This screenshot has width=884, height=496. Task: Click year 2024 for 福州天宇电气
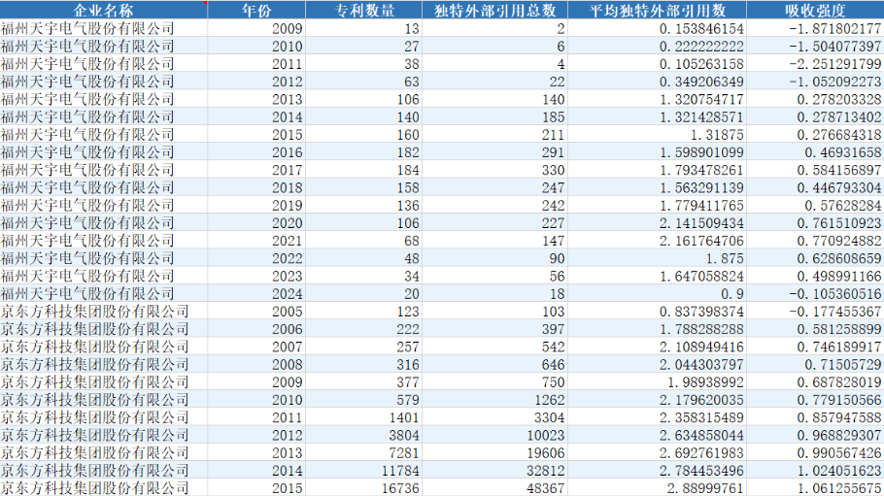(x=256, y=293)
